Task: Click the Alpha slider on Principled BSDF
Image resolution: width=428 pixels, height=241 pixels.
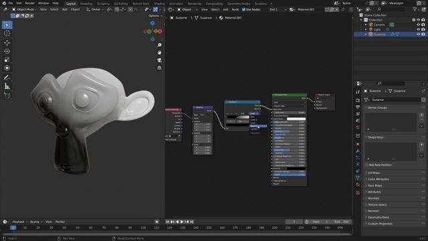Action: point(290,175)
